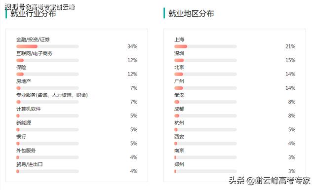Click the 杭州 region bar

[x=205, y=130]
